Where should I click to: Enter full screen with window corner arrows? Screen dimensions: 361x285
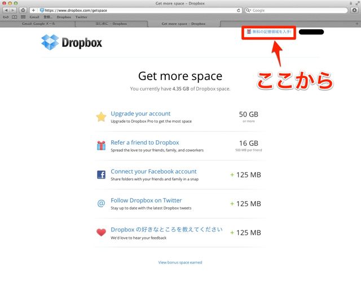click(357, 3)
